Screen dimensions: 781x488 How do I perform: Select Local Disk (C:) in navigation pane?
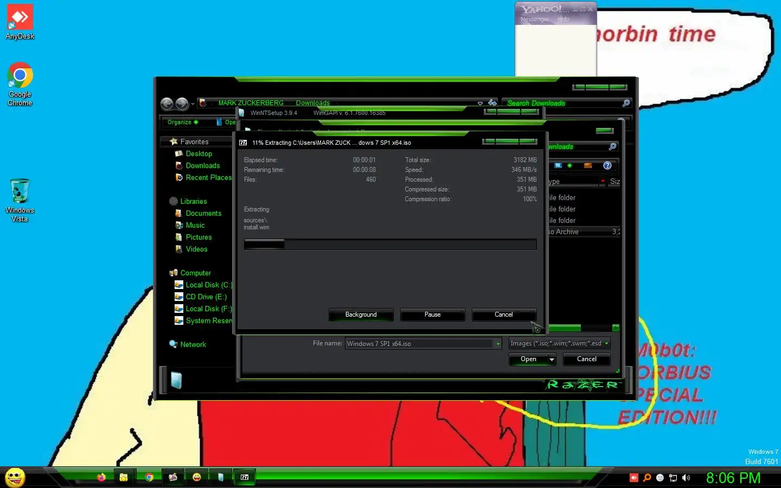[x=209, y=285]
